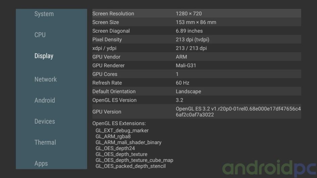The image size is (317, 178).
Task: Select the Screen Size row
Action: [x=197, y=22]
